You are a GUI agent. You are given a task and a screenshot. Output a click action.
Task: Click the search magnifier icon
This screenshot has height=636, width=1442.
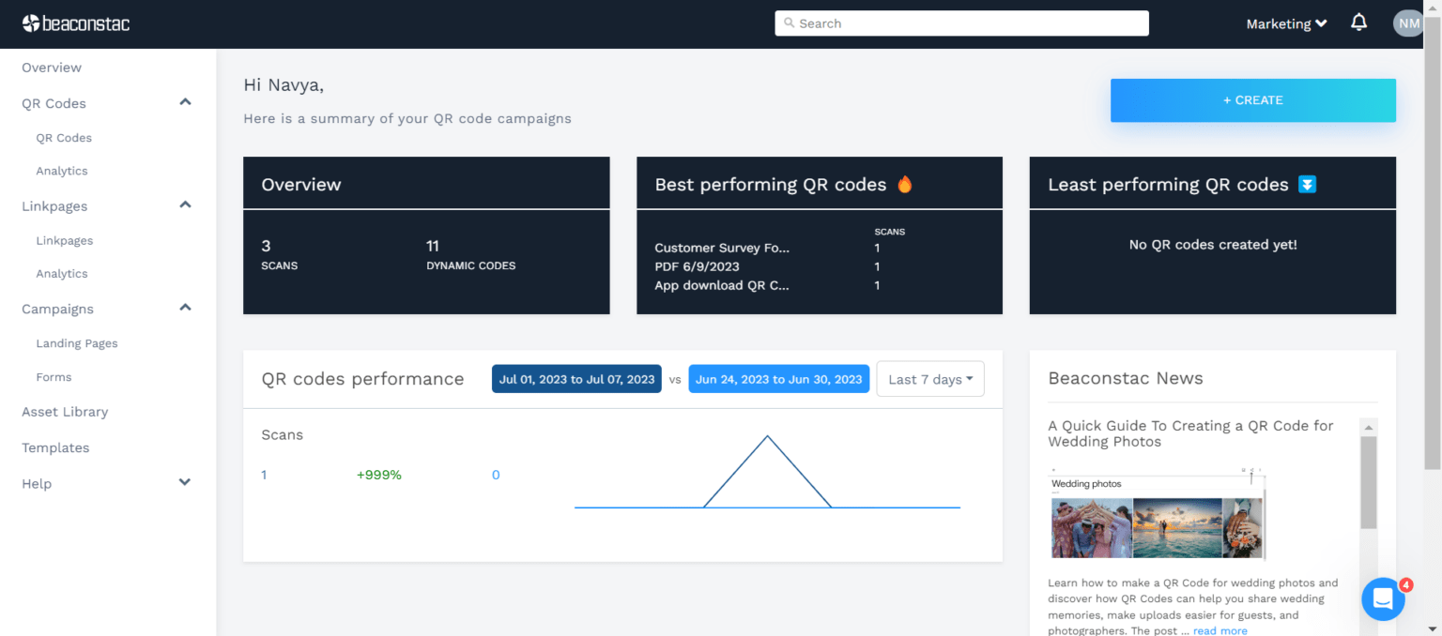pyautogui.click(x=790, y=23)
